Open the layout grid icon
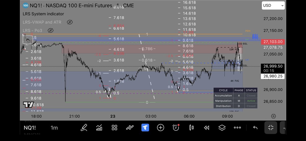Screen dimensions: 306x141 point(114,128)
